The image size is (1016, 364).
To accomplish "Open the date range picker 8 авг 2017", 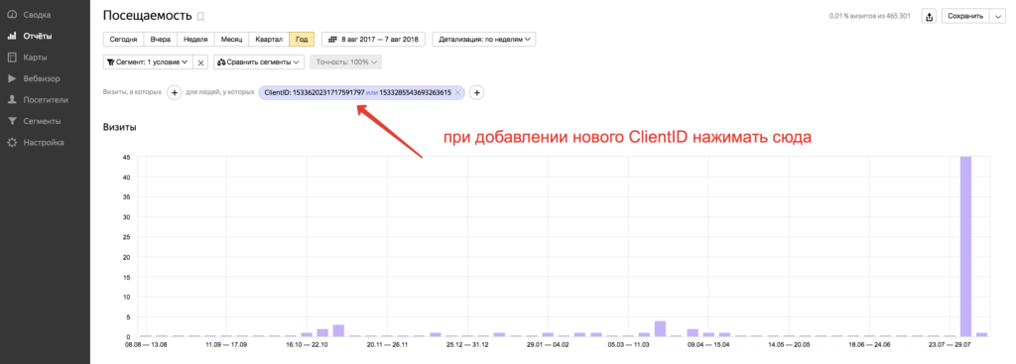I will (x=373, y=40).
